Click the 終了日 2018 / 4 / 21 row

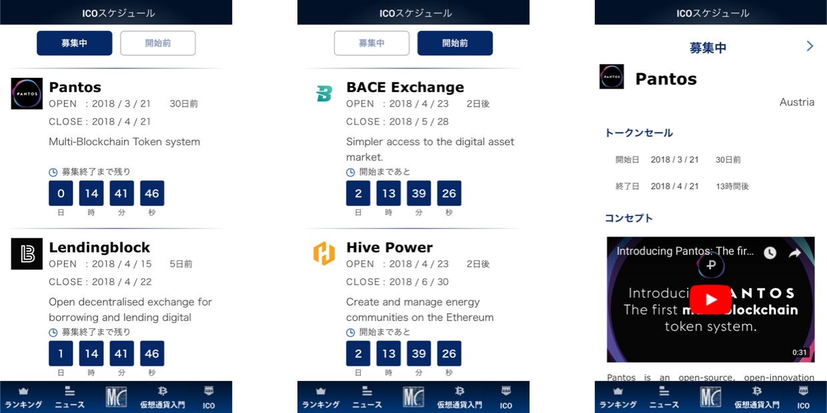(682, 187)
